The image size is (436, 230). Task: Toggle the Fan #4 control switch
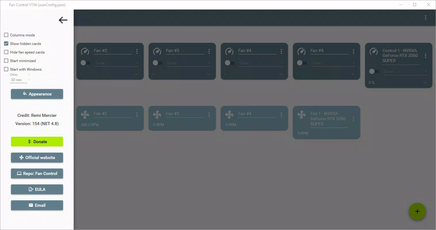(x=229, y=63)
